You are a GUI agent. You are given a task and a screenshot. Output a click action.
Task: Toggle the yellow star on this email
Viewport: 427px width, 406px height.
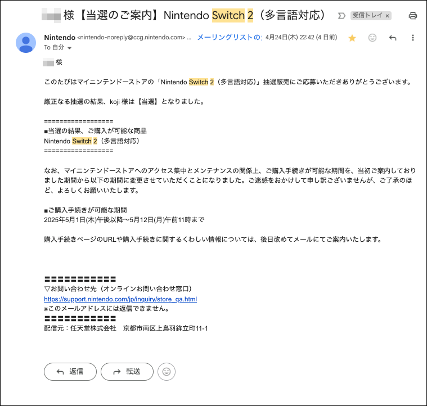pos(352,38)
